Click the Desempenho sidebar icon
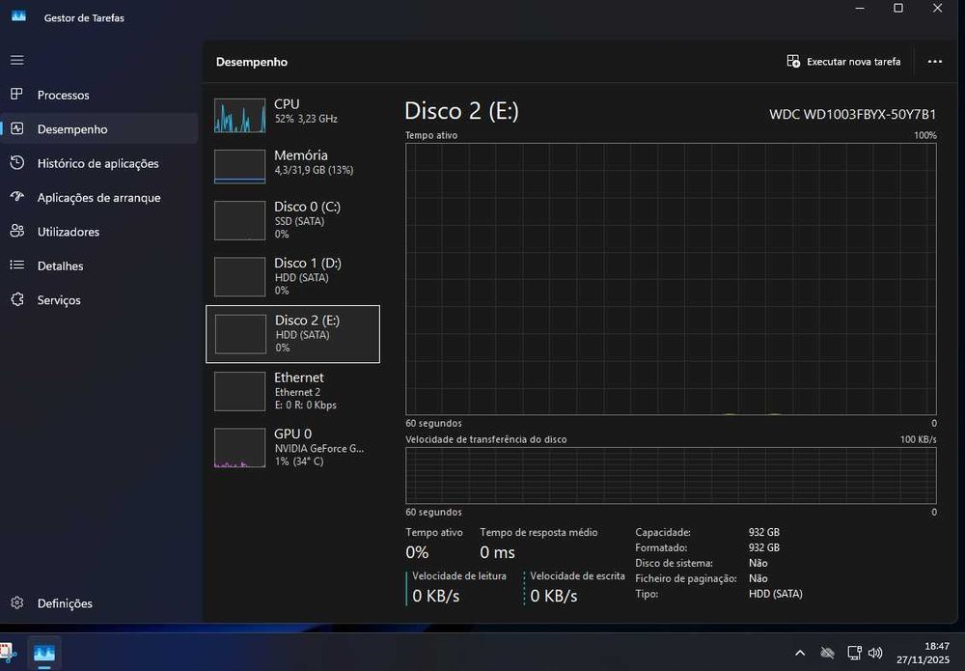 pyautogui.click(x=17, y=128)
